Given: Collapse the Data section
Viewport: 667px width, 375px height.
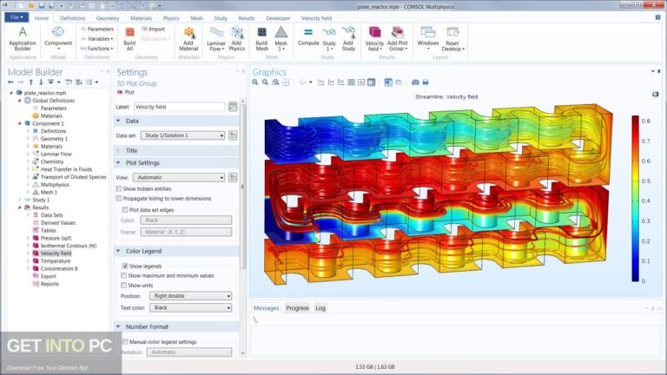Looking at the screenshot, I should (119, 121).
